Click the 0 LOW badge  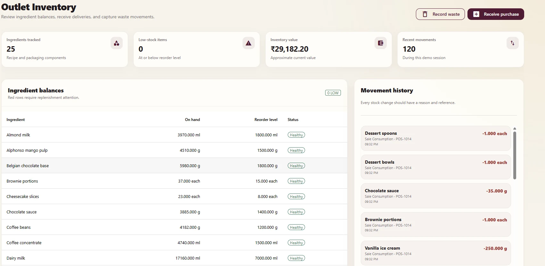click(333, 93)
